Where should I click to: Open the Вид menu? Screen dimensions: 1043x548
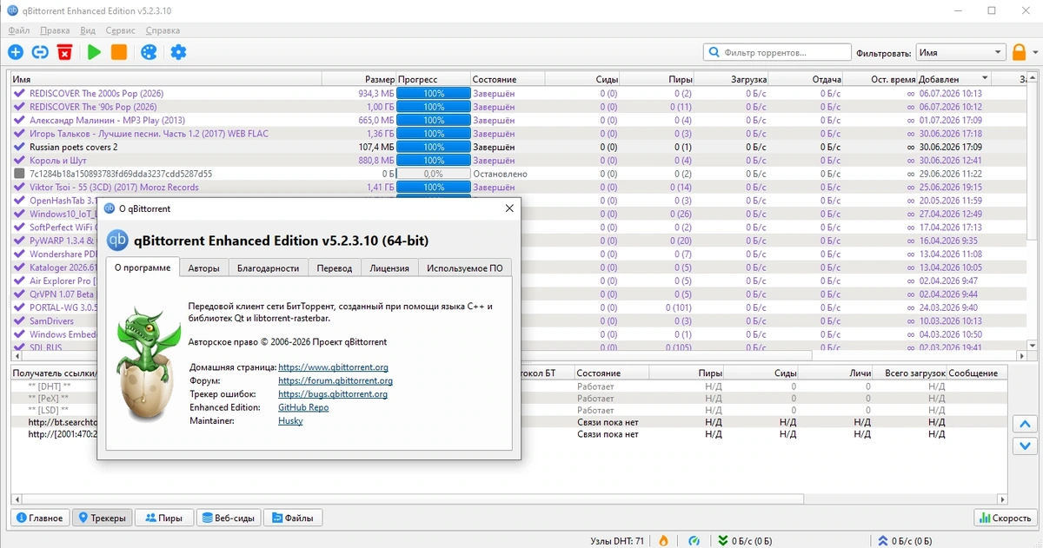point(88,30)
